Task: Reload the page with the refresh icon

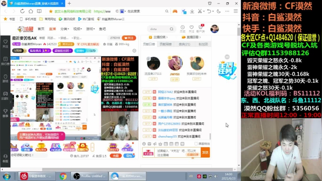Action: [x=22, y=11]
